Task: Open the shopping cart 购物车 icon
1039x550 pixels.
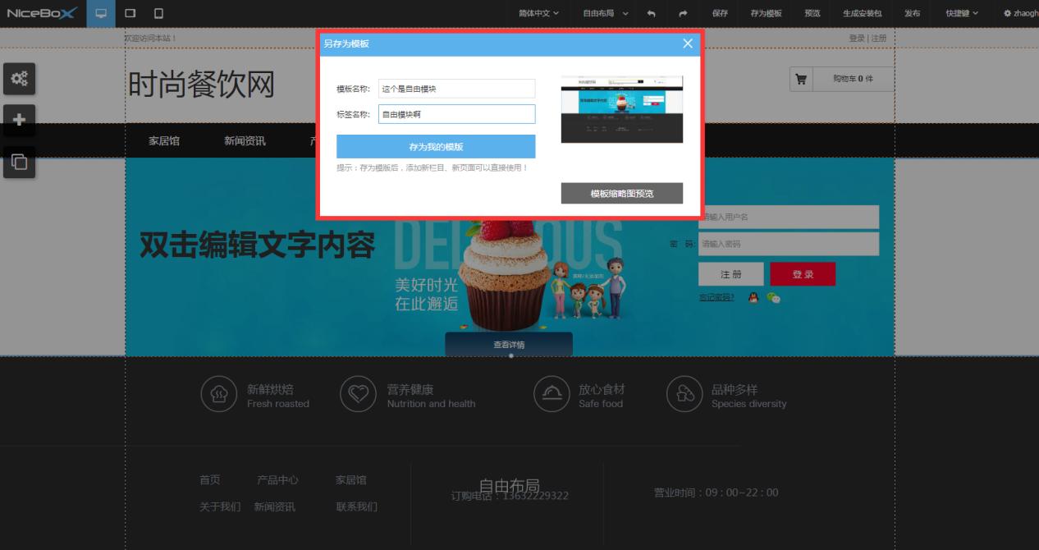Action: click(802, 79)
